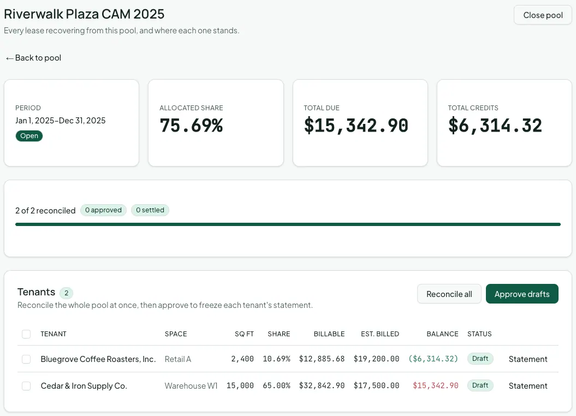The image size is (576, 416).
Task: Click Reconcile all button
Action: 449,294
